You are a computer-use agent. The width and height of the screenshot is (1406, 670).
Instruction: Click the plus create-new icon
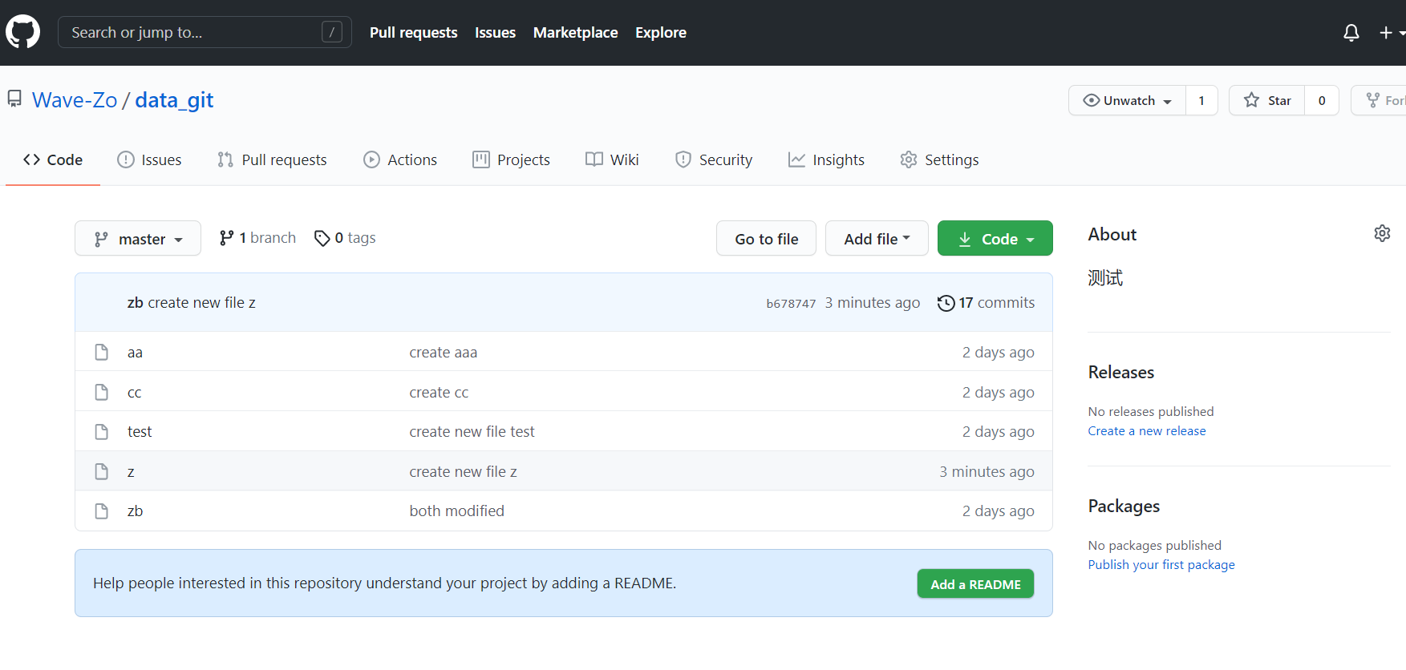coord(1386,33)
